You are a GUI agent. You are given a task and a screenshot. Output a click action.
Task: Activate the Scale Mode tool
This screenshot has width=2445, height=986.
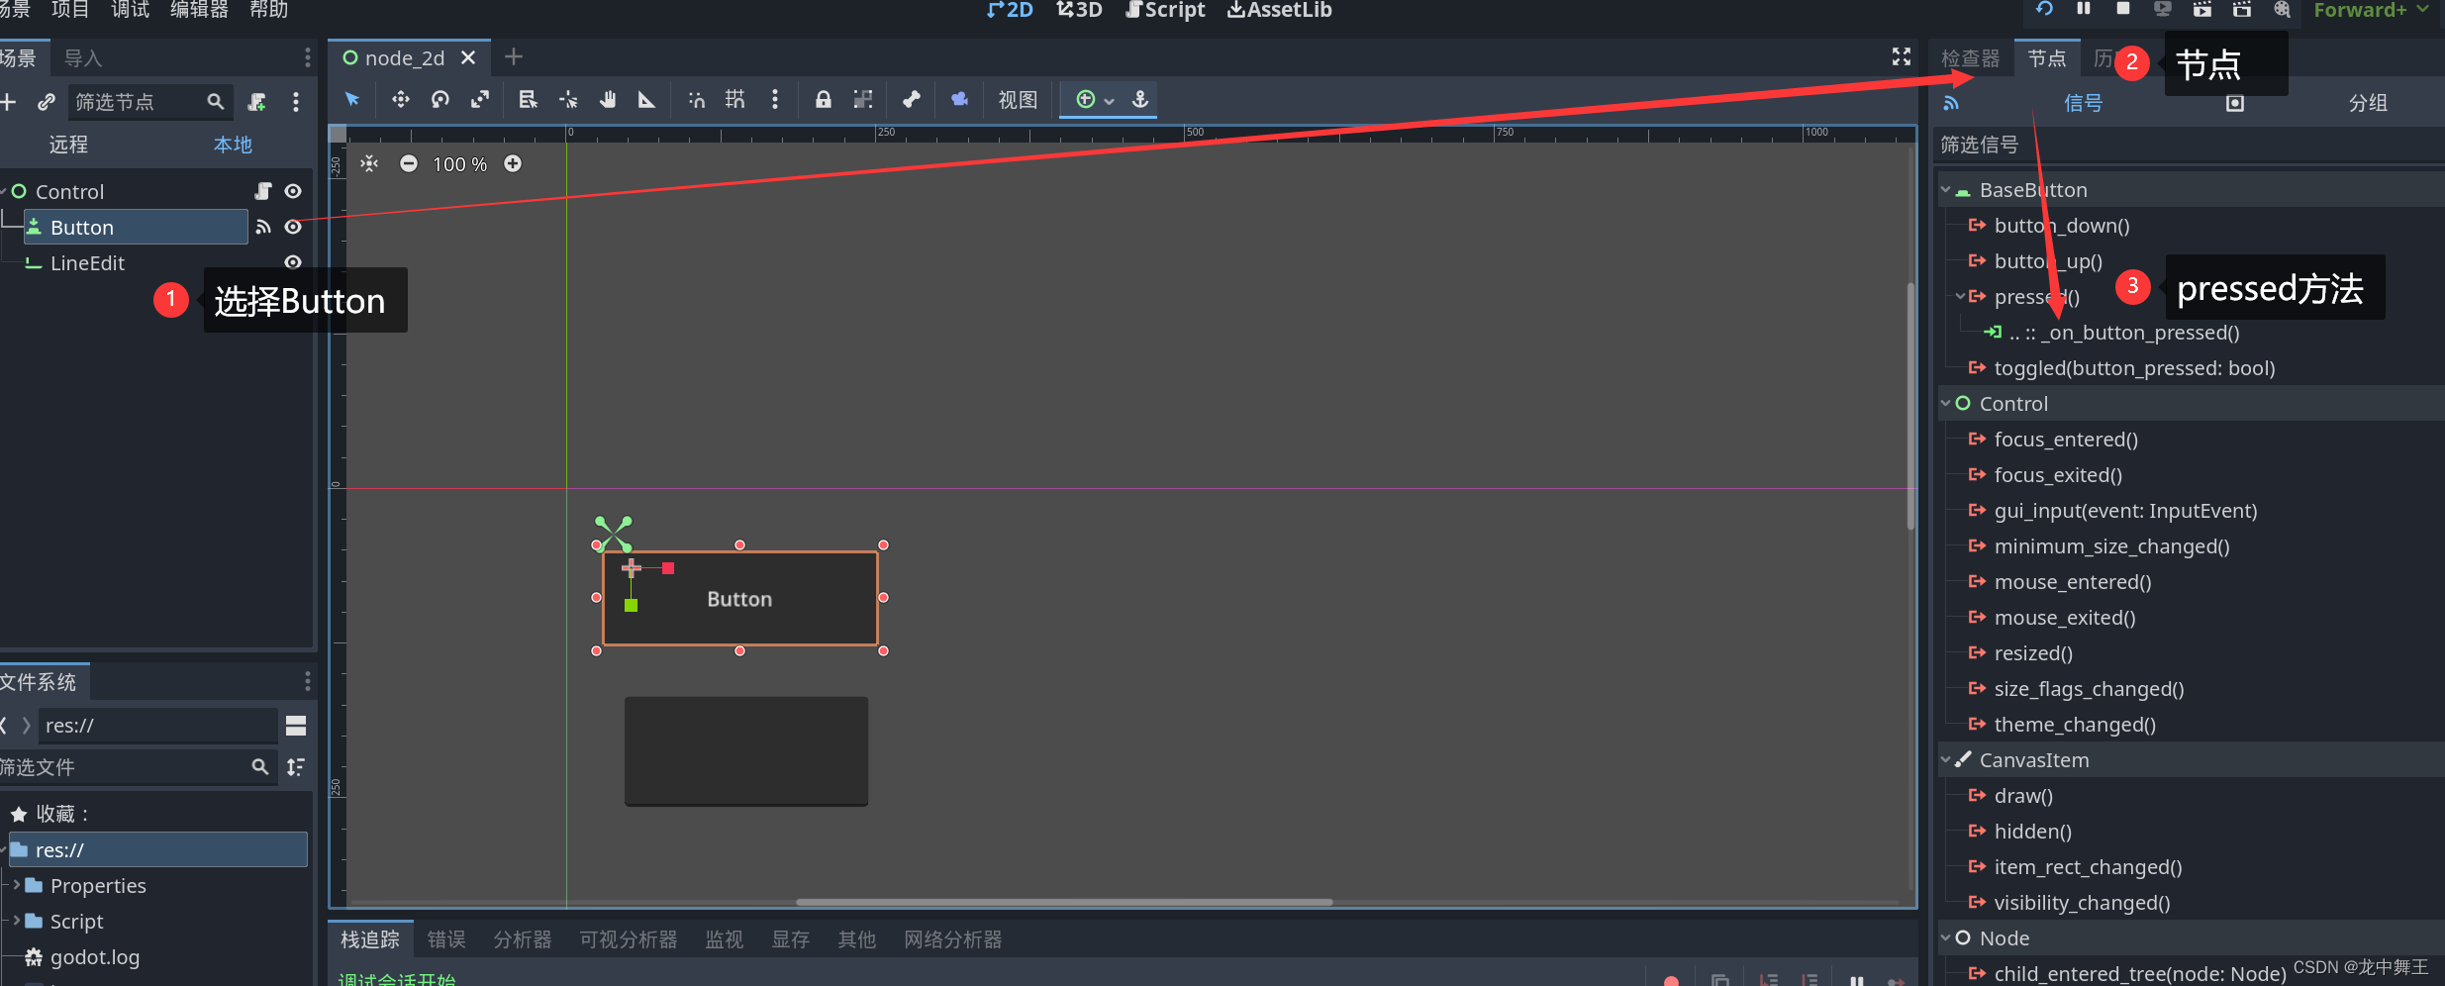480,99
